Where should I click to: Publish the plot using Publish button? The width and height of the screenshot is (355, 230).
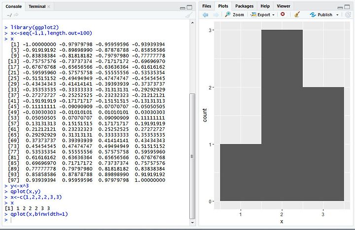[x=321, y=15]
